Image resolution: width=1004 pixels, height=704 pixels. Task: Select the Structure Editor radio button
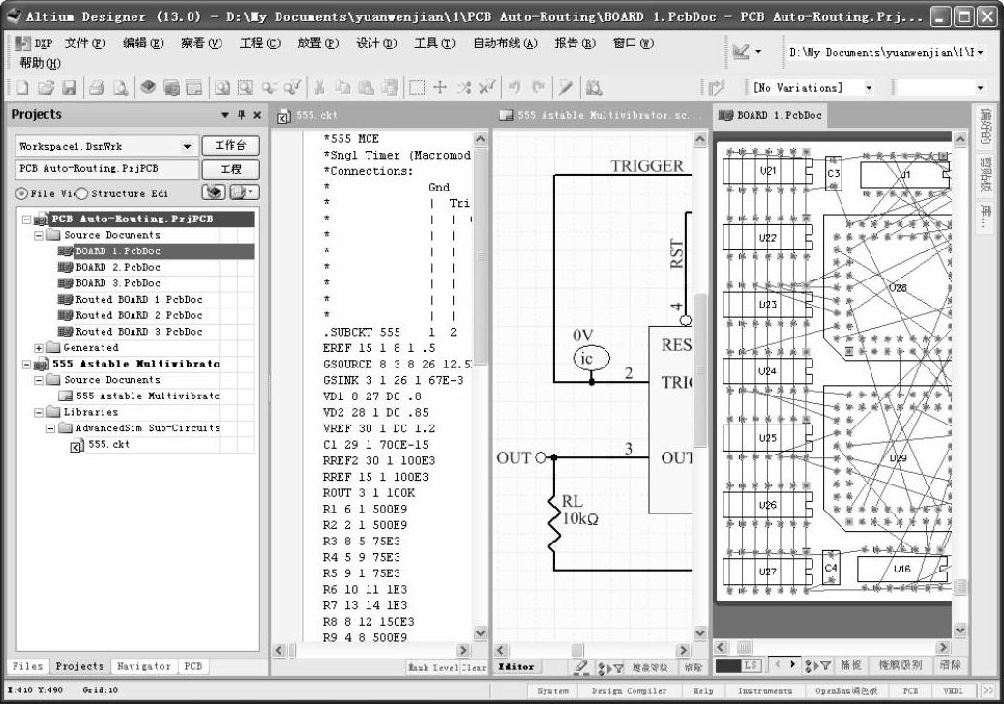(81, 193)
